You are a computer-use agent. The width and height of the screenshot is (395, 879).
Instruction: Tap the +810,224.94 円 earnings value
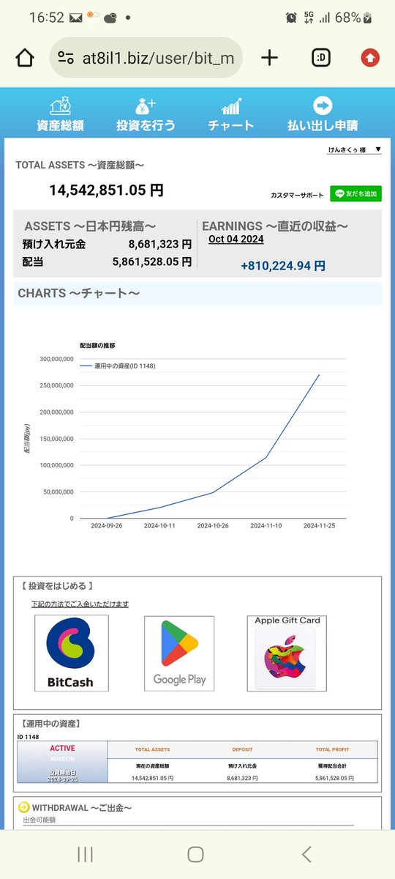coord(283,266)
